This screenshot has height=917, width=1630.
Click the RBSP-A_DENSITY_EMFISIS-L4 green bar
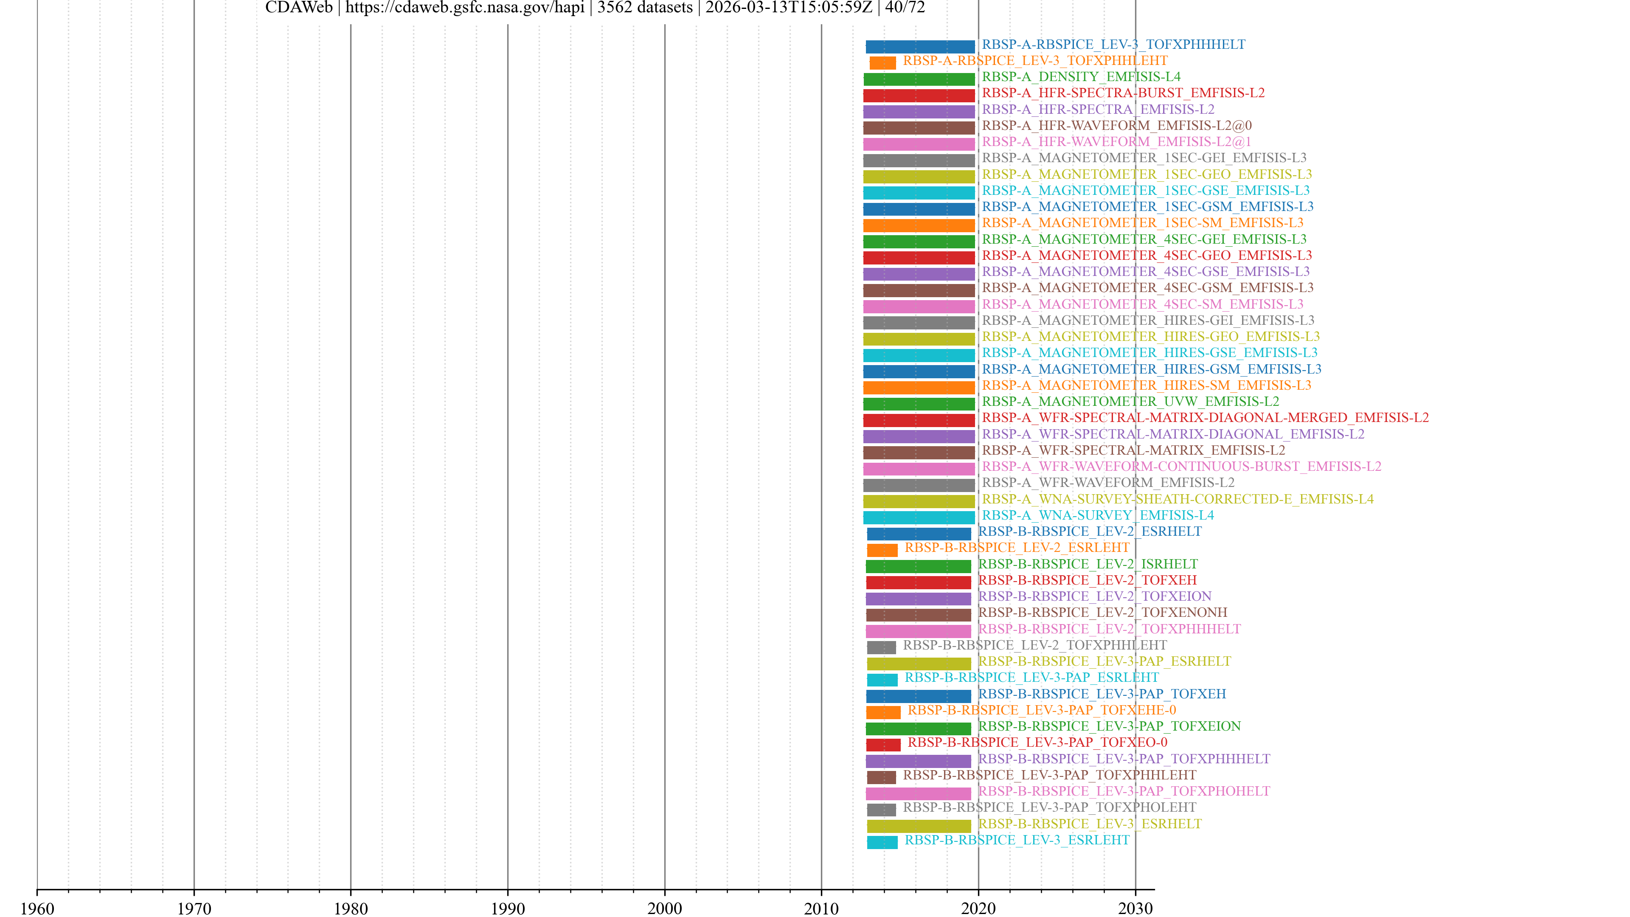[919, 79]
